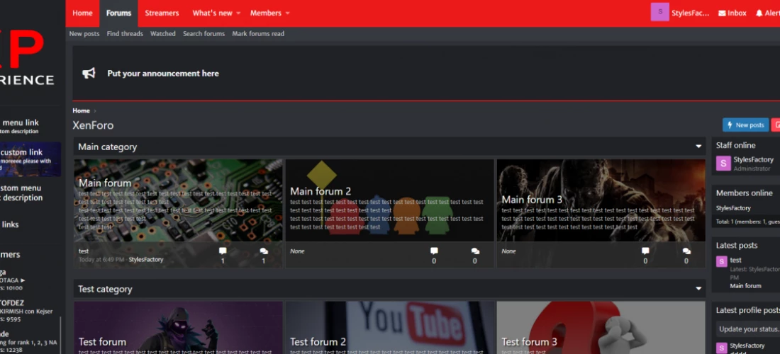780x354 pixels.
Task: Click the megaphone announcement icon
Action: point(89,74)
